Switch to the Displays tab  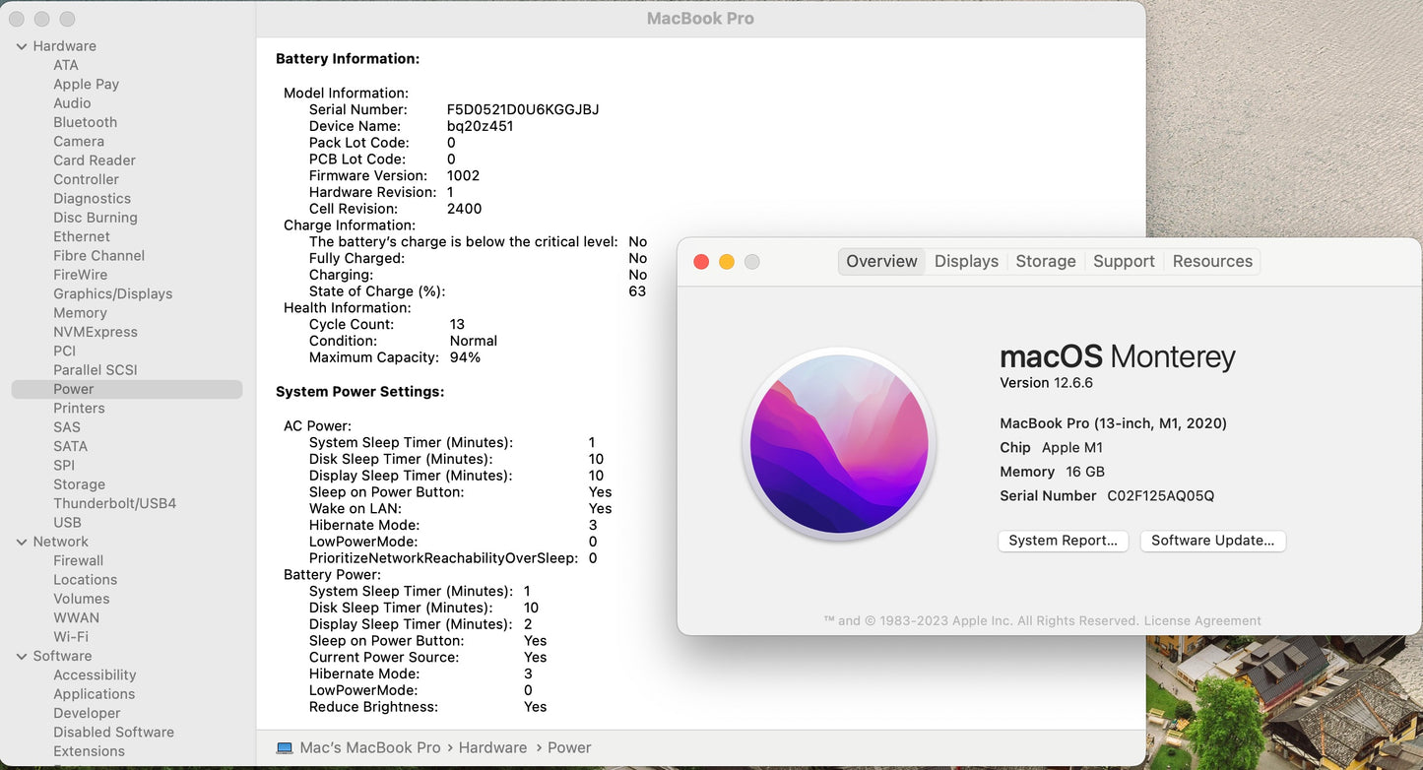click(966, 261)
